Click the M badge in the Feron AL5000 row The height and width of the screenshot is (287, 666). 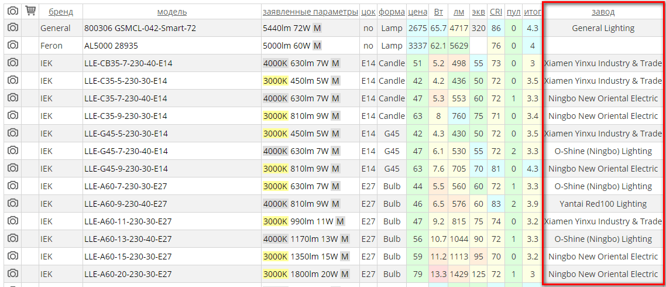[x=317, y=46]
